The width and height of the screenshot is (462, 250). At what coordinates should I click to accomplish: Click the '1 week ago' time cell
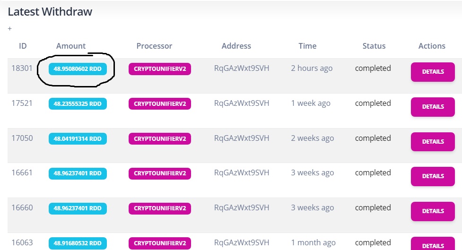click(311, 103)
